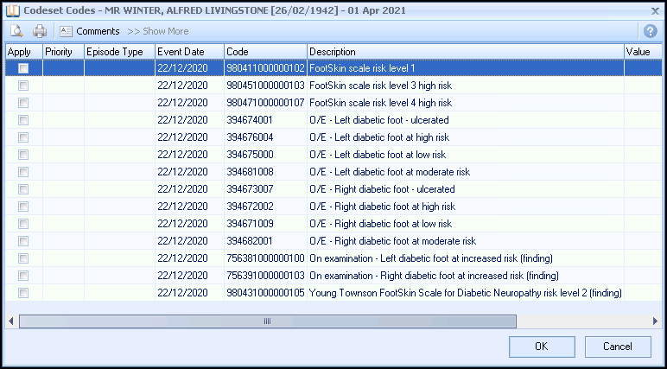
Task: Click the print preview magnifier icon
Action: (16, 31)
